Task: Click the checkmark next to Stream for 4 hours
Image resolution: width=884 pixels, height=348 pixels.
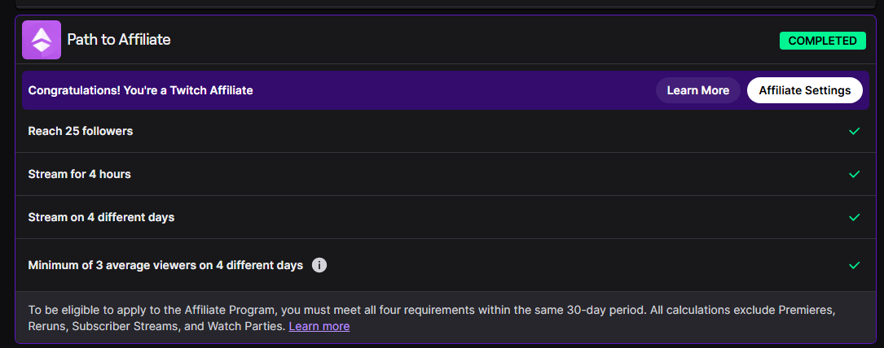Action: coord(854,174)
